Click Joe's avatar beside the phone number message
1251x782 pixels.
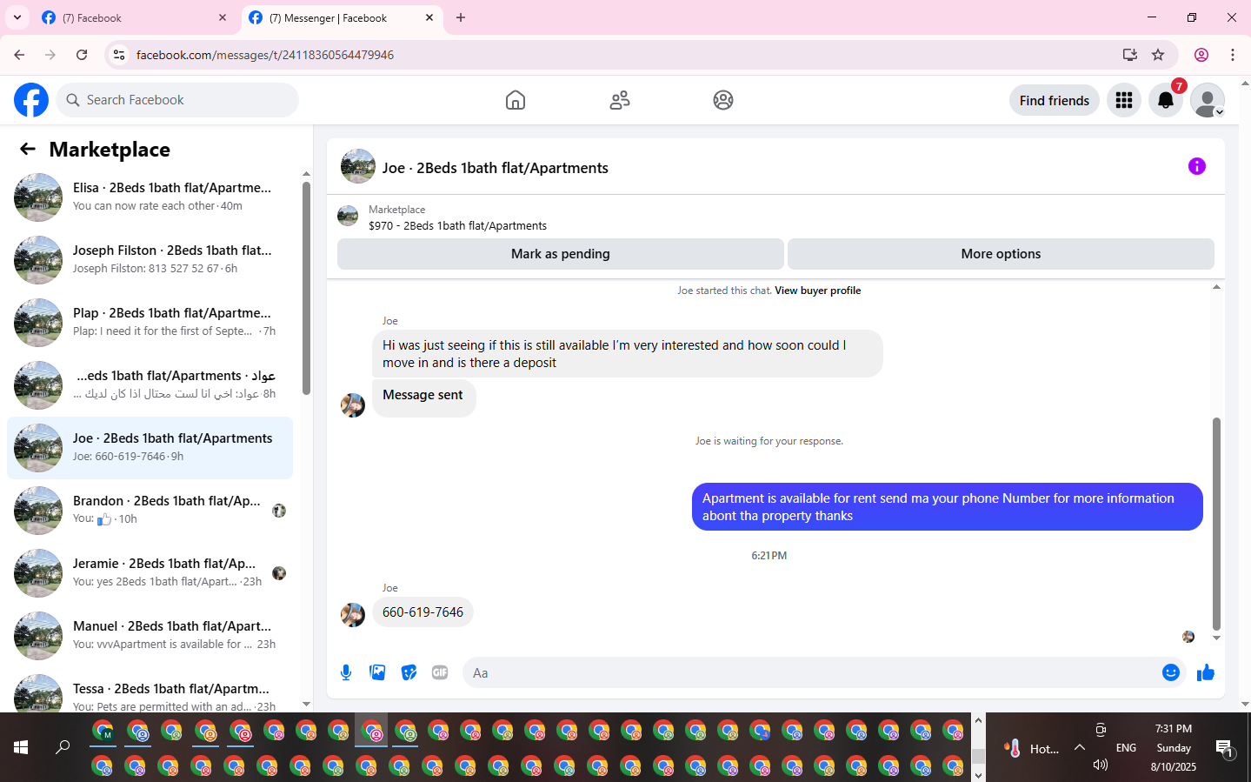[353, 615]
